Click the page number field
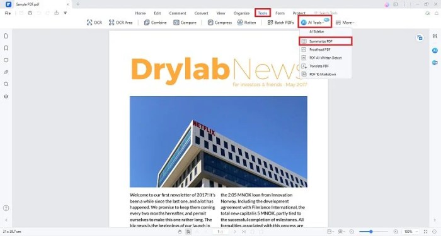 (x=220, y=232)
